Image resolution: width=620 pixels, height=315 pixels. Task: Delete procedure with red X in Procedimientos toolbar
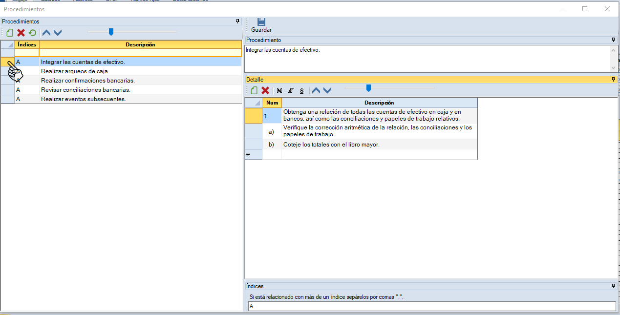pyautogui.click(x=21, y=33)
